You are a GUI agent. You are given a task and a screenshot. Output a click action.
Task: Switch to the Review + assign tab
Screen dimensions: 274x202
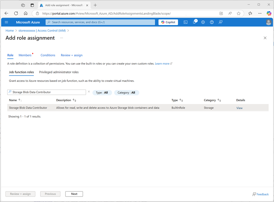pos(72,55)
